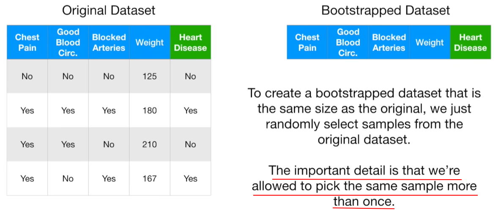Click Heart Disease value in the 125 weight row
Viewport: 501px width, 210px height.
tap(190, 76)
